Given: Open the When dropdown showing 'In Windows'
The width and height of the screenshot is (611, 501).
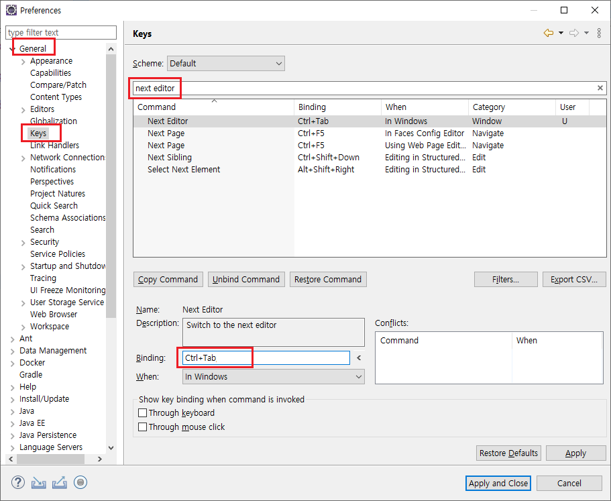Looking at the screenshot, I should click(273, 377).
